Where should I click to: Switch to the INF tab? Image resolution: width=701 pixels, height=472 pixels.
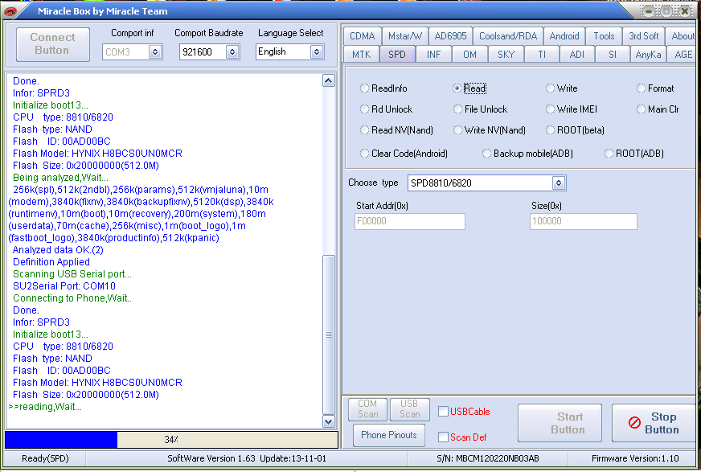(433, 55)
